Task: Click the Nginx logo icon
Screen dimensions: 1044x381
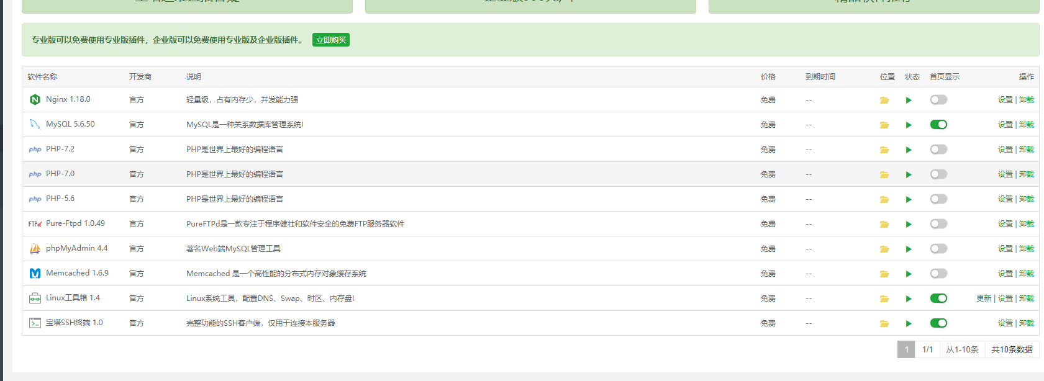Action: (35, 99)
